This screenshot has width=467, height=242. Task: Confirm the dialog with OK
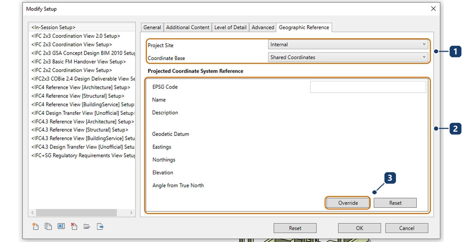click(x=359, y=228)
